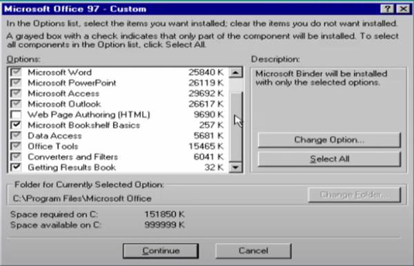The width and height of the screenshot is (414, 266).
Task: Select Microsoft Bookshelf Basics row
Action: [118, 125]
